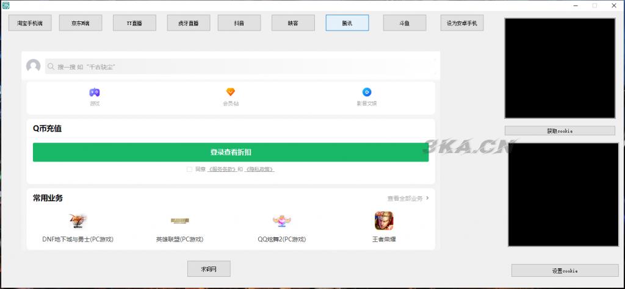Click the app logo in title bar

5,5
